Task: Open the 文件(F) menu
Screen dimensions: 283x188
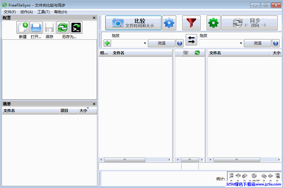Action: coord(10,12)
